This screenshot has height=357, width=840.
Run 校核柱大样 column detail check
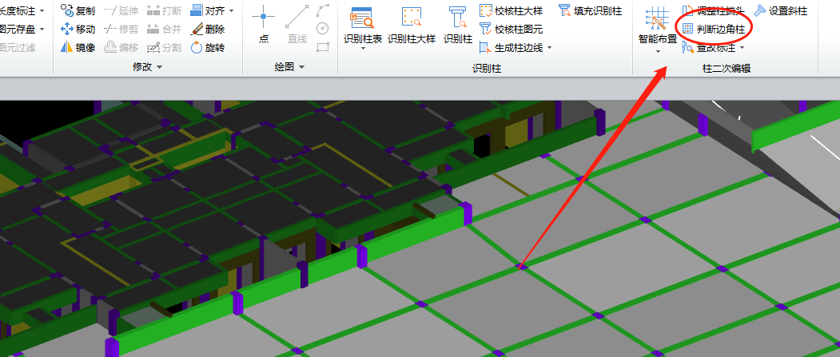(x=511, y=10)
